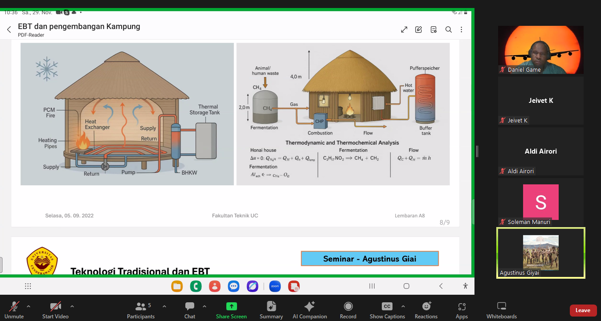
Task: Open the purple Internet browser app in the dock
Action: (253, 286)
